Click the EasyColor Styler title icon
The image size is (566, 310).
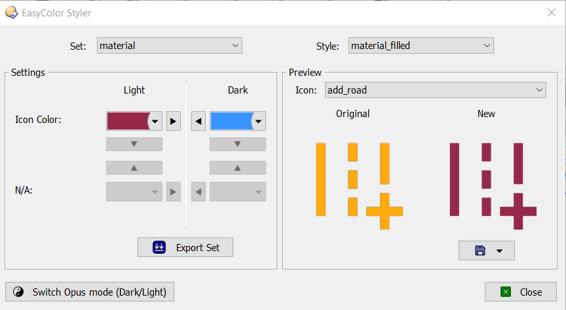[x=11, y=12]
